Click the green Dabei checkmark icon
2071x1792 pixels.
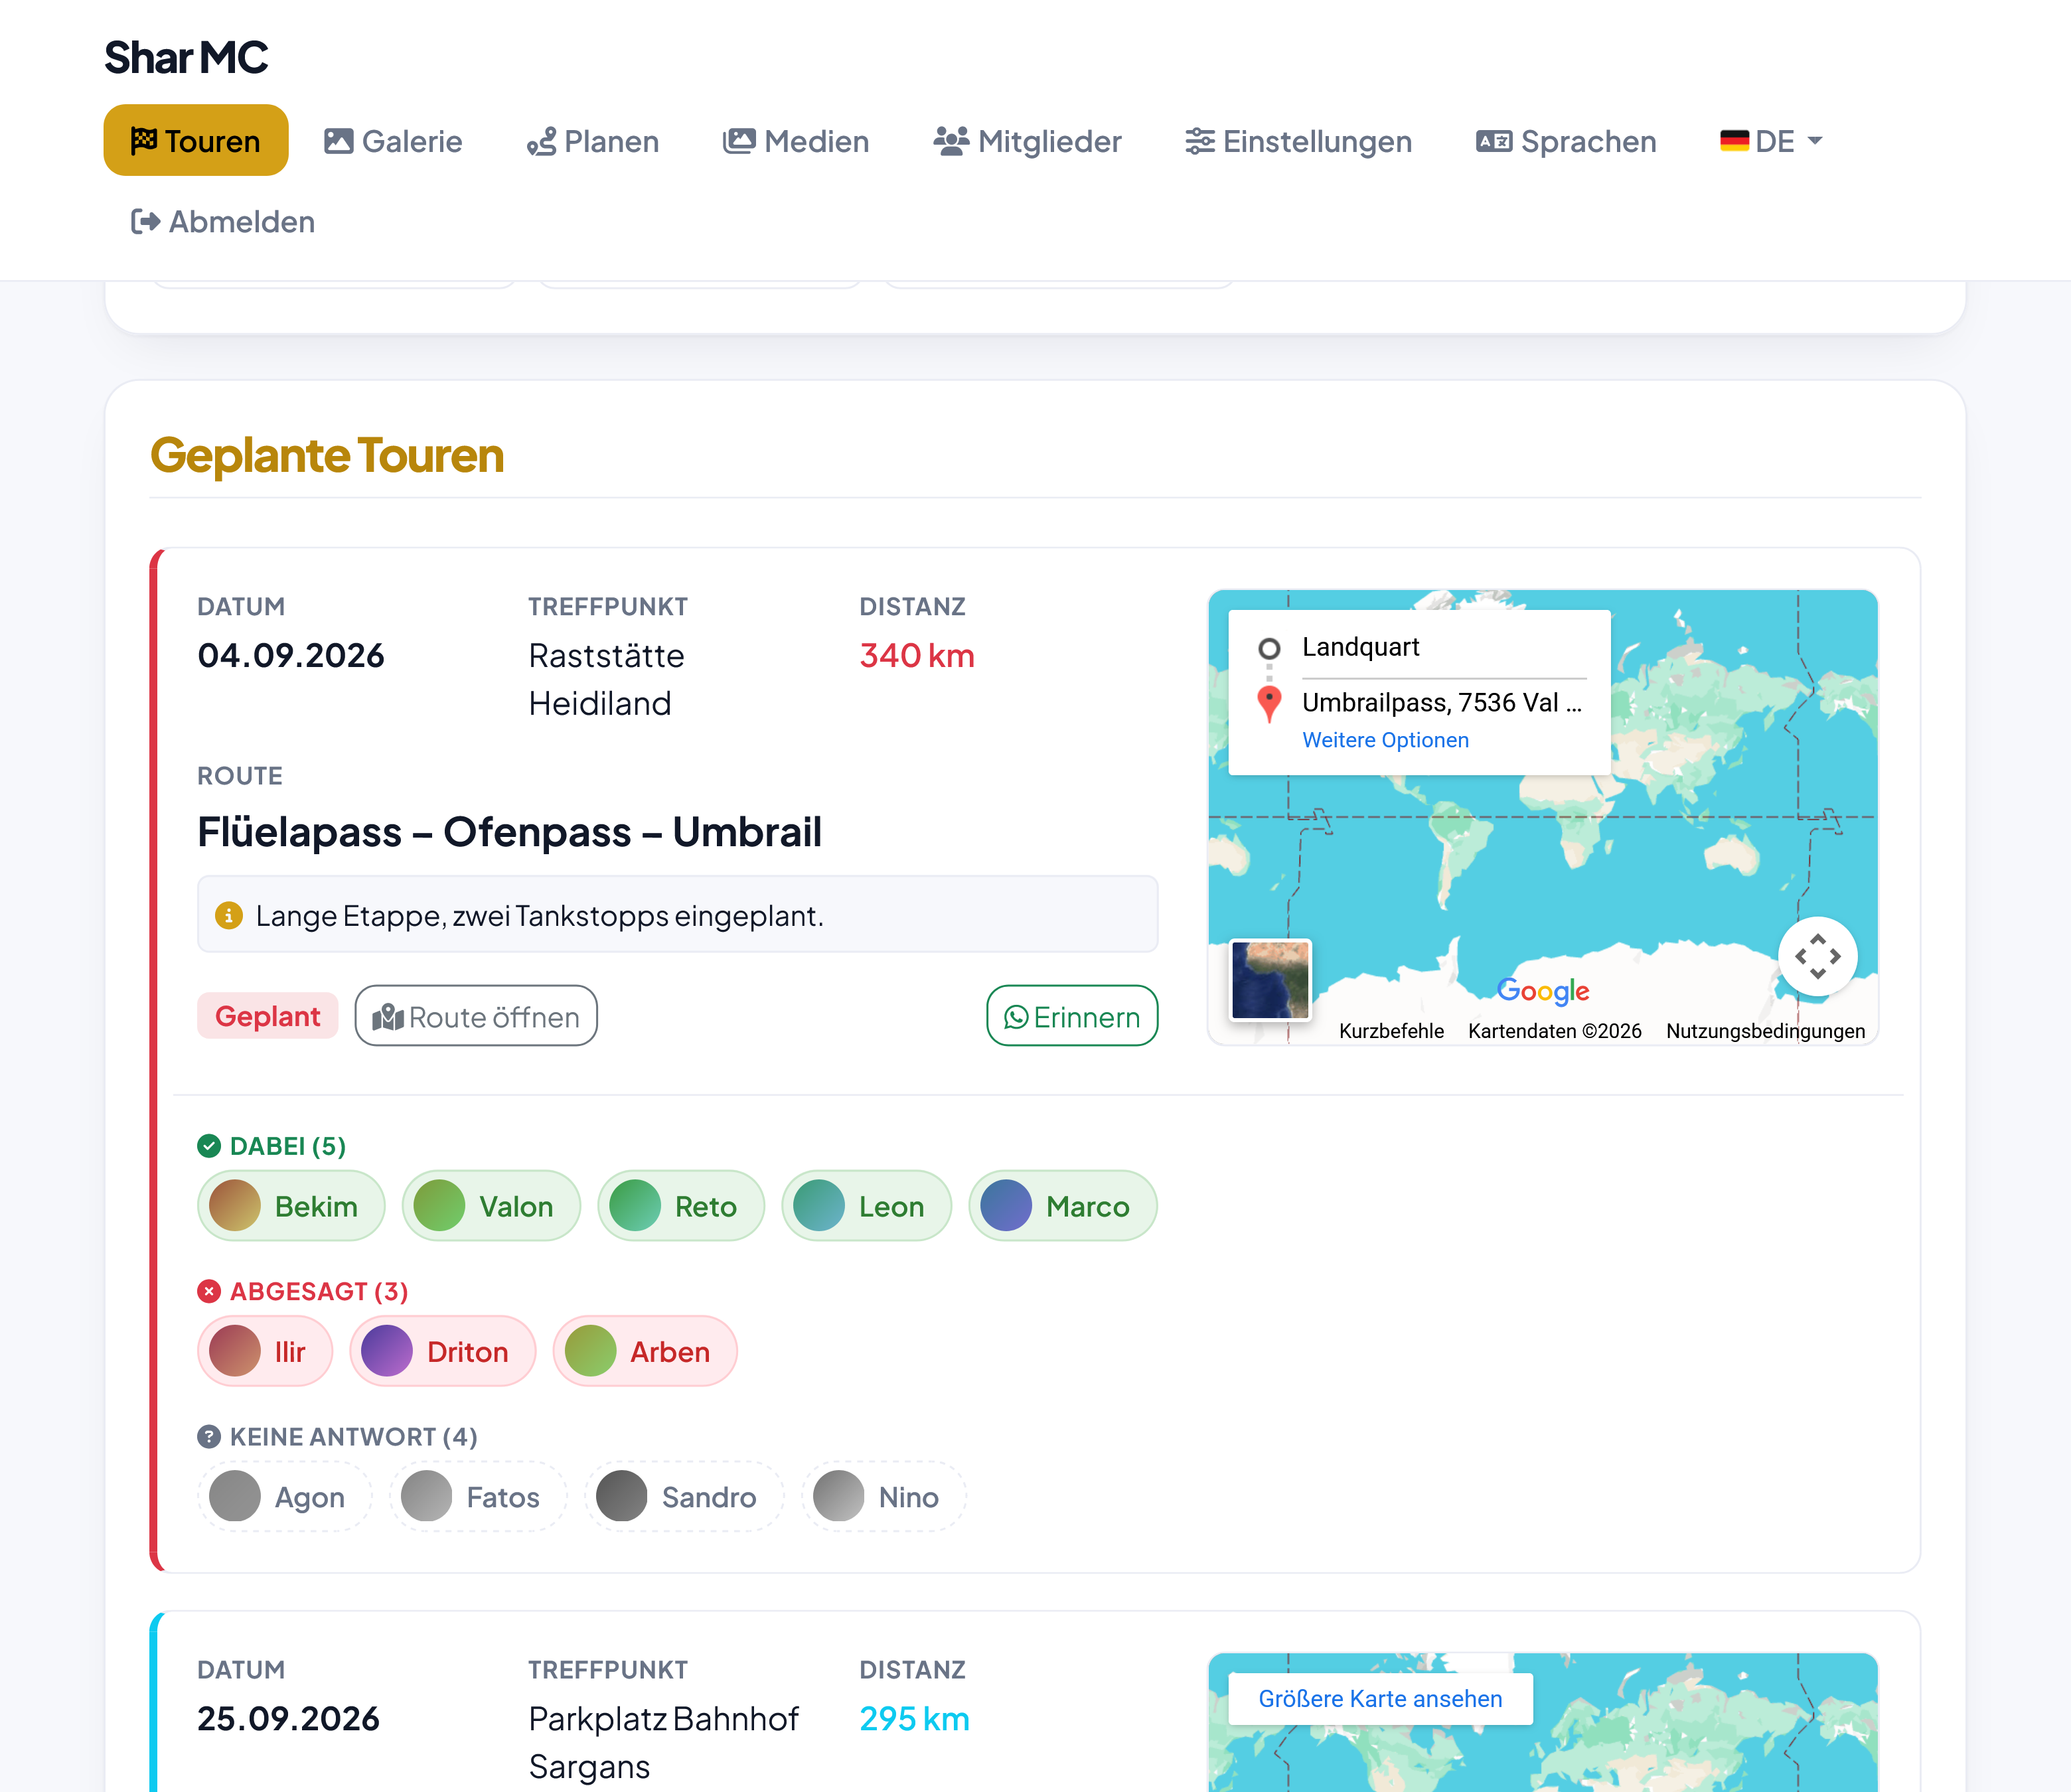[209, 1146]
